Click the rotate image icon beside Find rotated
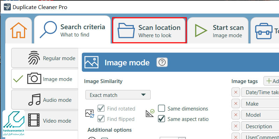 [x=90, y=114]
